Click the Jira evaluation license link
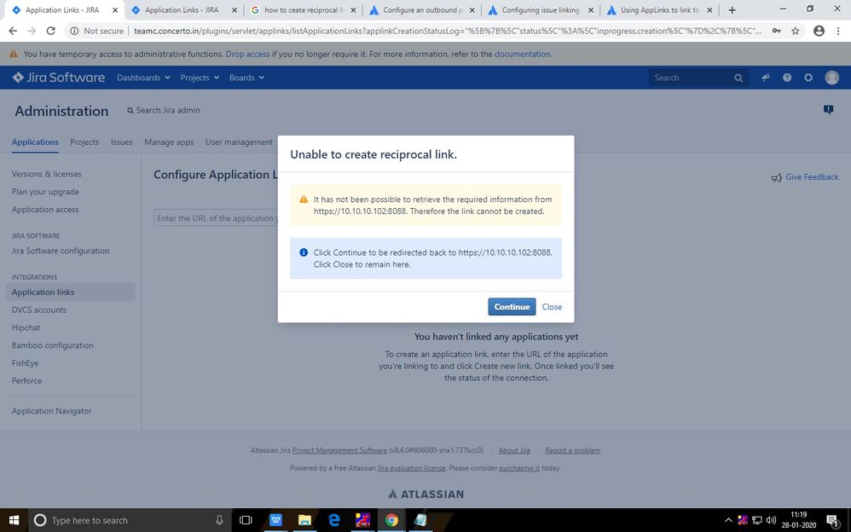This screenshot has height=532, width=851. tap(411, 468)
